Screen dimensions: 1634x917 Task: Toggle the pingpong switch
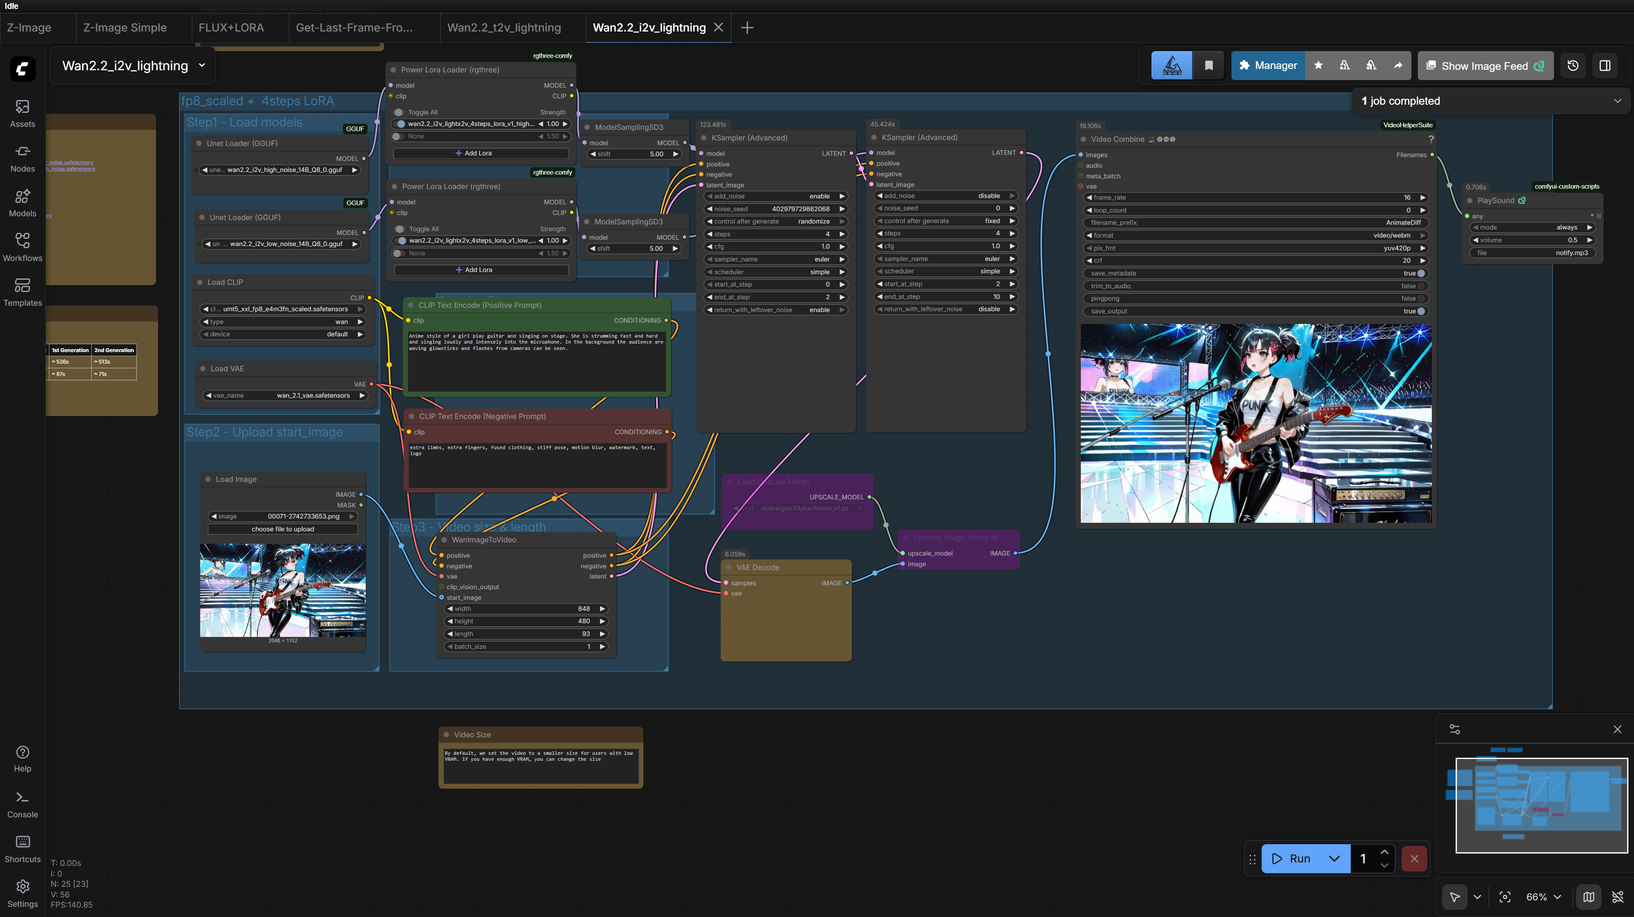pyautogui.click(x=1421, y=298)
